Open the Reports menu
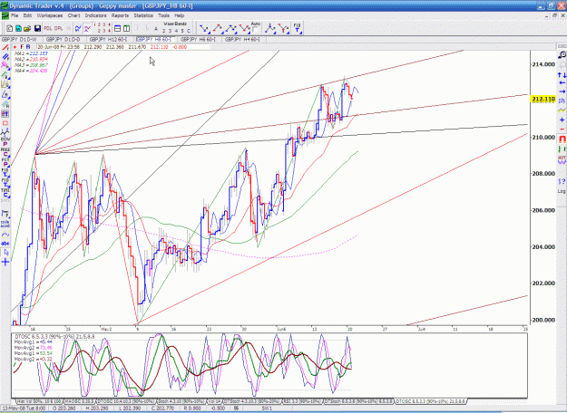 point(120,15)
